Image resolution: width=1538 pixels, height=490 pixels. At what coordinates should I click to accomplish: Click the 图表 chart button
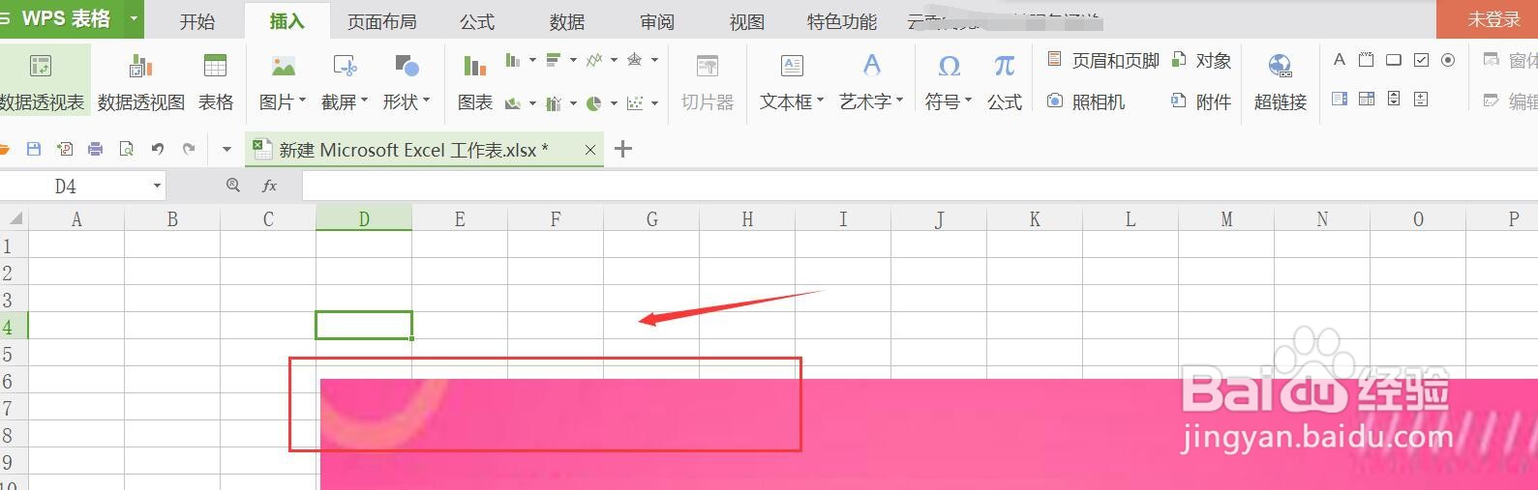(474, 81)
